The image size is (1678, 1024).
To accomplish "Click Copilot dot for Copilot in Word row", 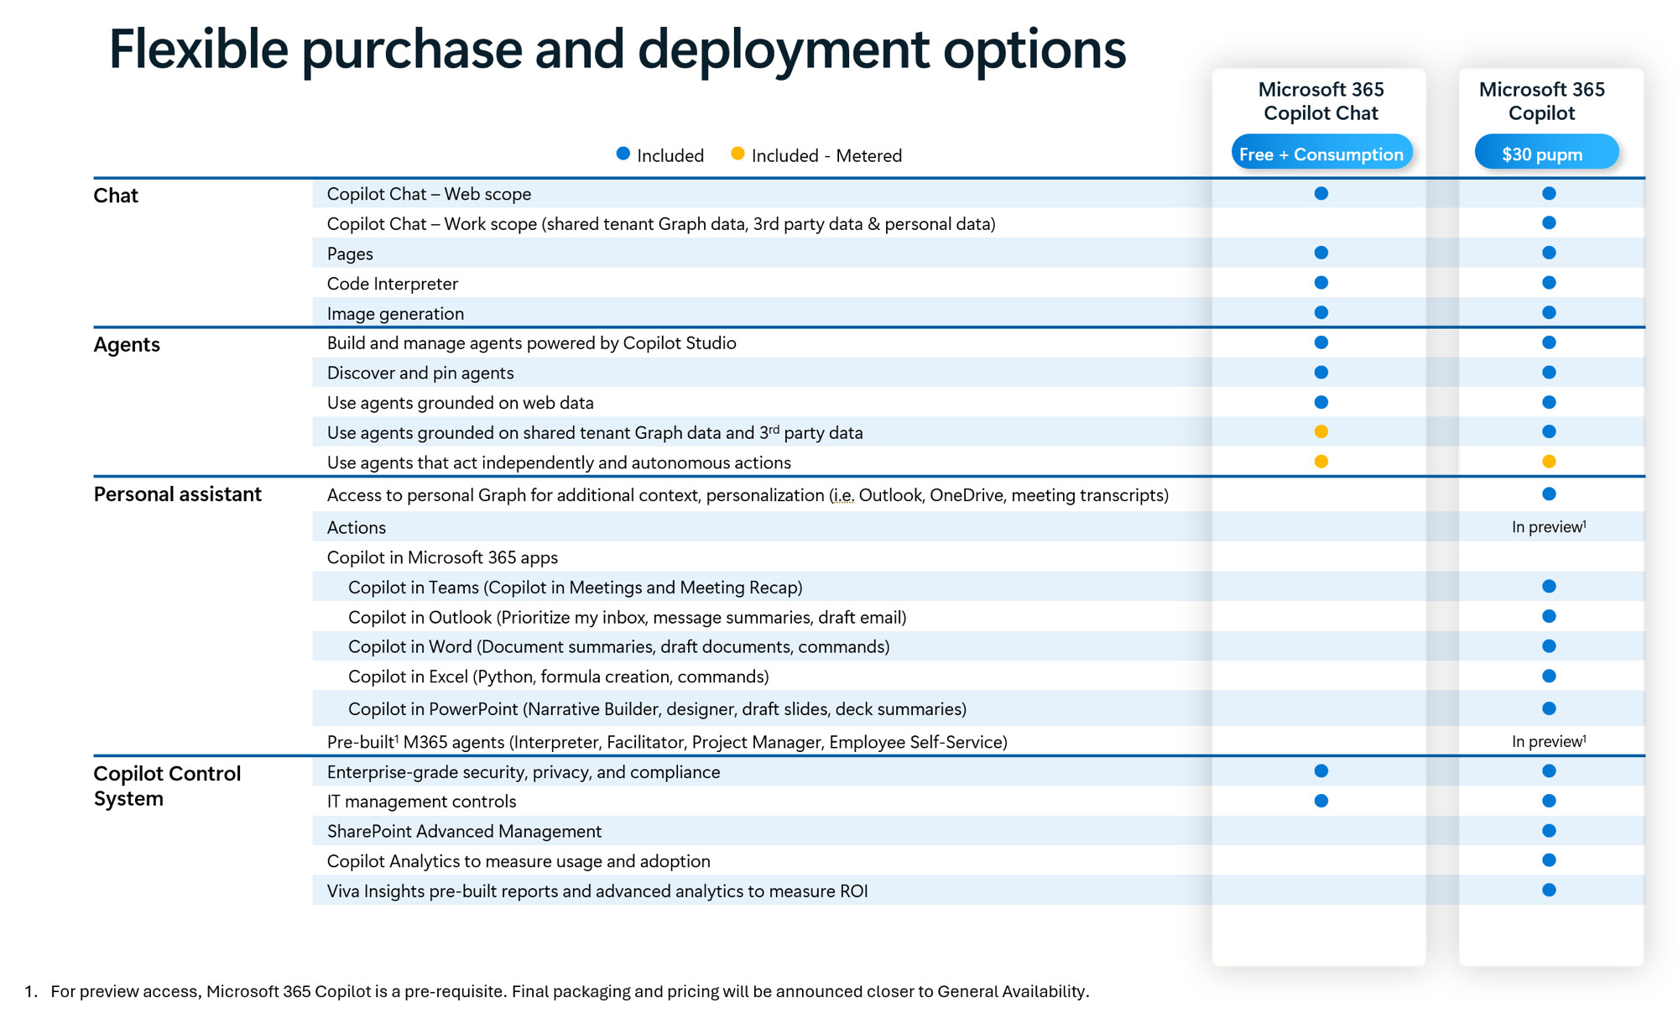I will tap(1549, 646).
